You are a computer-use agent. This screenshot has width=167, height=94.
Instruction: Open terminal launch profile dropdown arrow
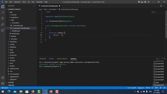[159, 59]
